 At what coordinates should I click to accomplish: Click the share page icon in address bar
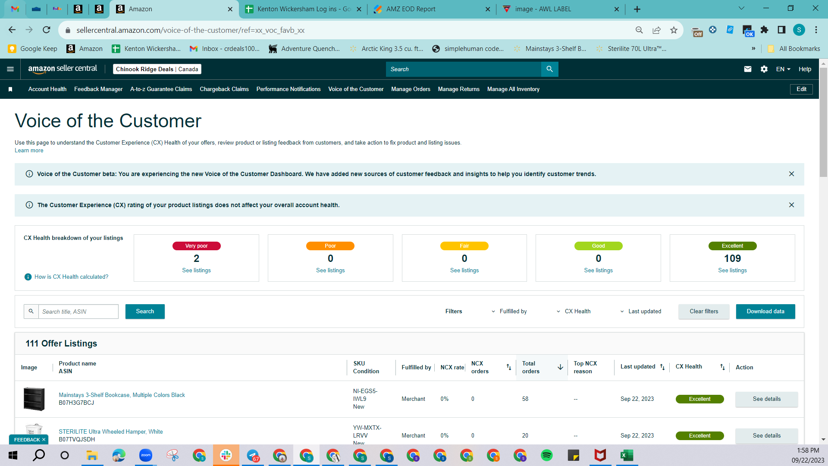pos(656,30)
